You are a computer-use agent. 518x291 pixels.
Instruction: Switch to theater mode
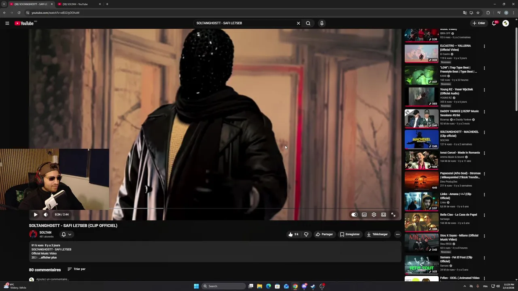tap(384, 215)
